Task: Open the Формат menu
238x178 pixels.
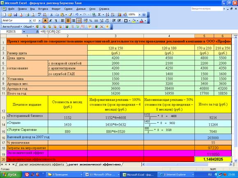Action: [56, 9]
